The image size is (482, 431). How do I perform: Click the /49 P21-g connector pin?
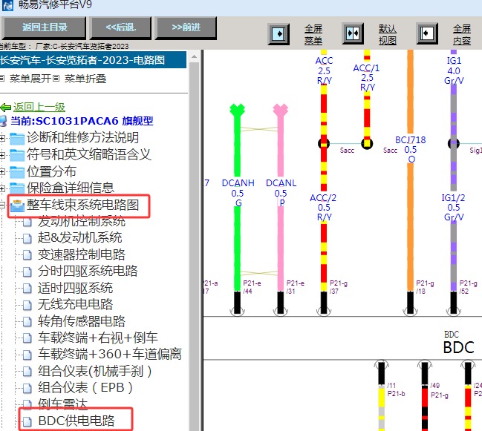tap(425, 372)
